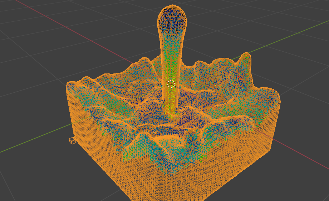
Task: Select the small wireframe cube object
Action: point(72,140)
